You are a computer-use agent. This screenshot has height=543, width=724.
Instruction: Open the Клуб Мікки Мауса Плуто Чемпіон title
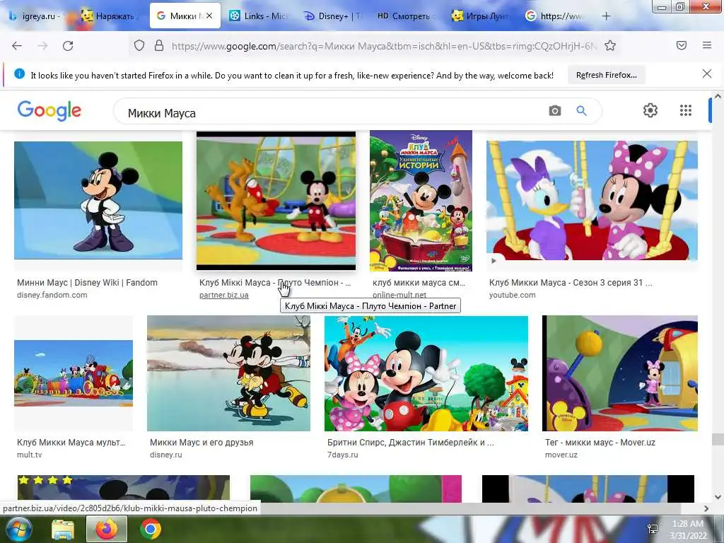[x=275, y=283]
